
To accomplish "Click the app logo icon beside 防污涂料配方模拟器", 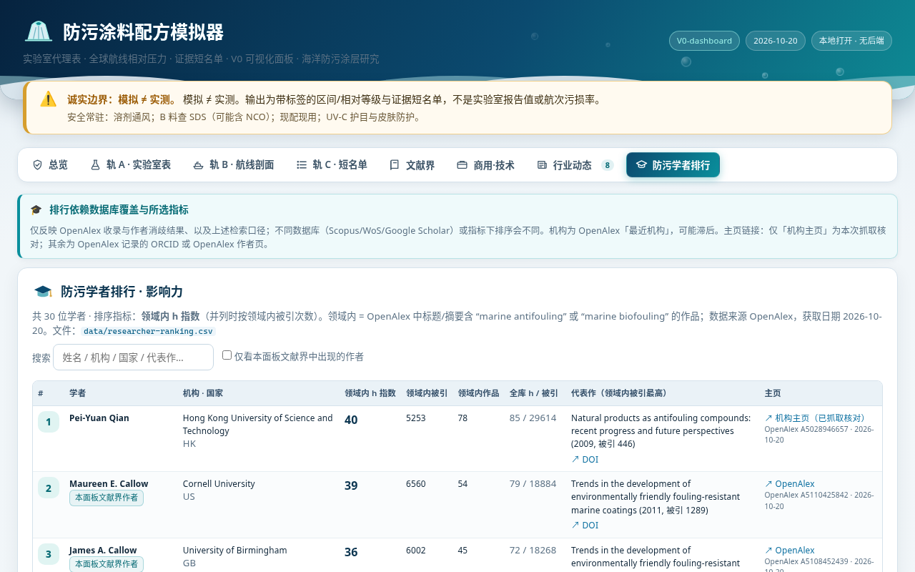I will click(39, 32).
